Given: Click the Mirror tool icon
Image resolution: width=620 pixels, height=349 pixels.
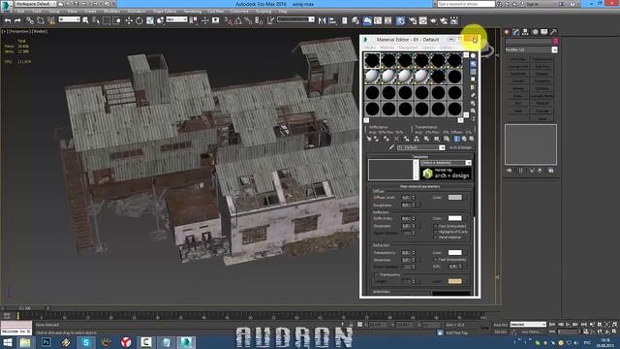Looking at the screenshot, I should click(x=322, y=20).
